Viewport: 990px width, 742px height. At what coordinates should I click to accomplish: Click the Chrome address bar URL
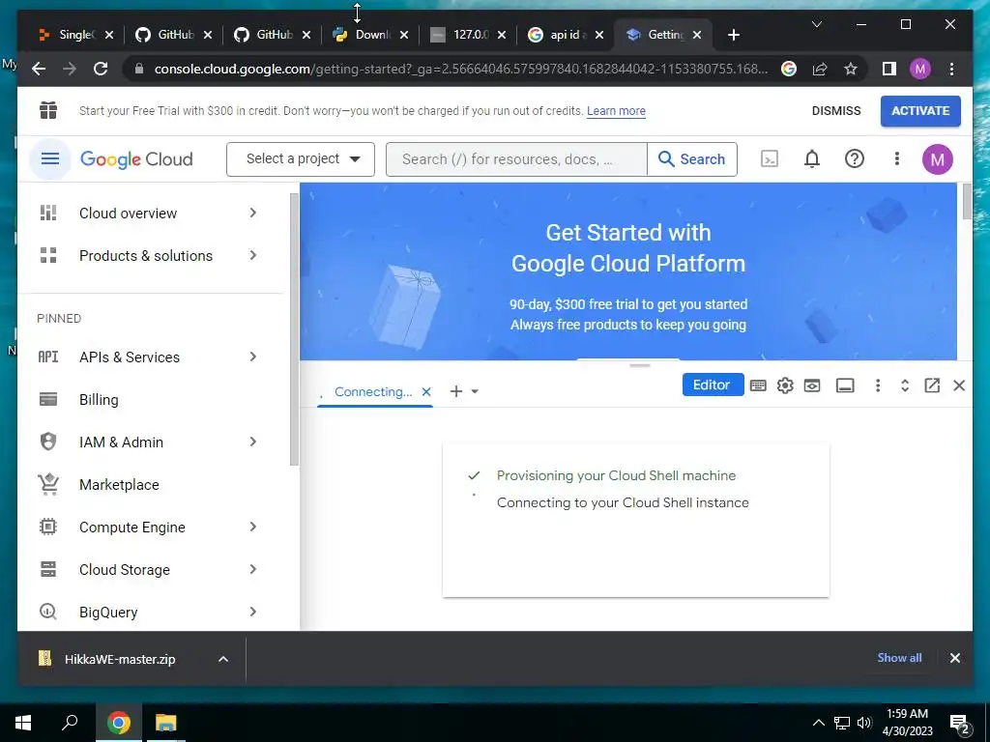[461, 69]
